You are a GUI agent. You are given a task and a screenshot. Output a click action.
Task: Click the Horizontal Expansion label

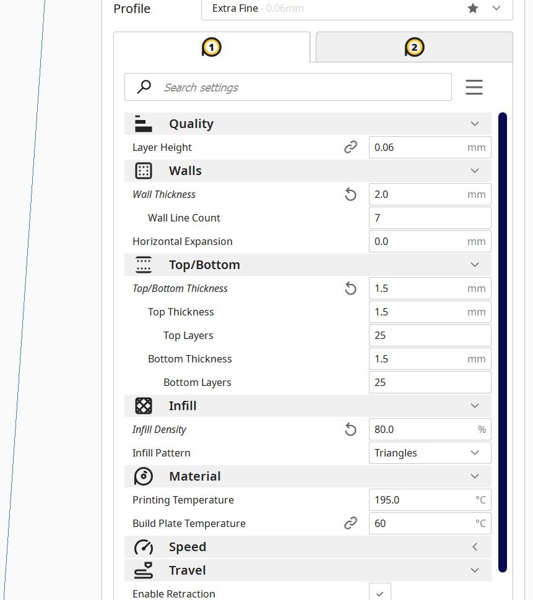tap(183, 241)
